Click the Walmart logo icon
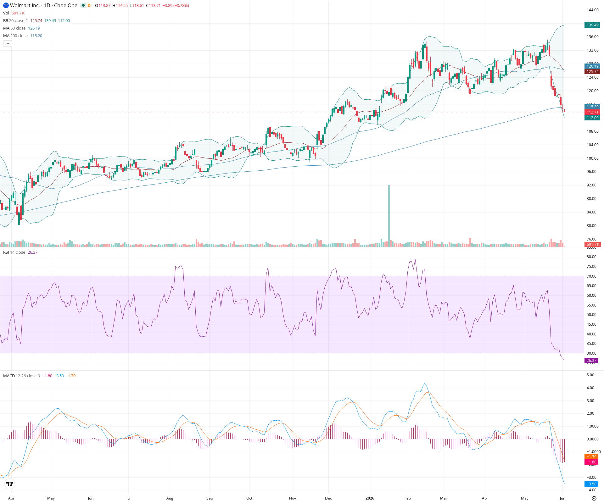This screenshot has width=604, height=503. coord(6,5)
